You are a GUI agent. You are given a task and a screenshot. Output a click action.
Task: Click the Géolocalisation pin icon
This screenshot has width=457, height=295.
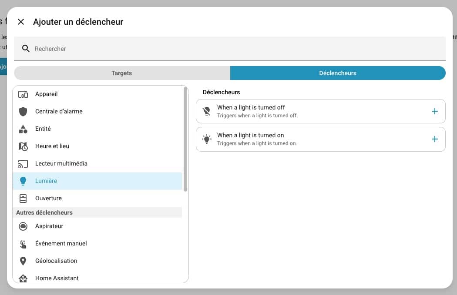[23, 261]
